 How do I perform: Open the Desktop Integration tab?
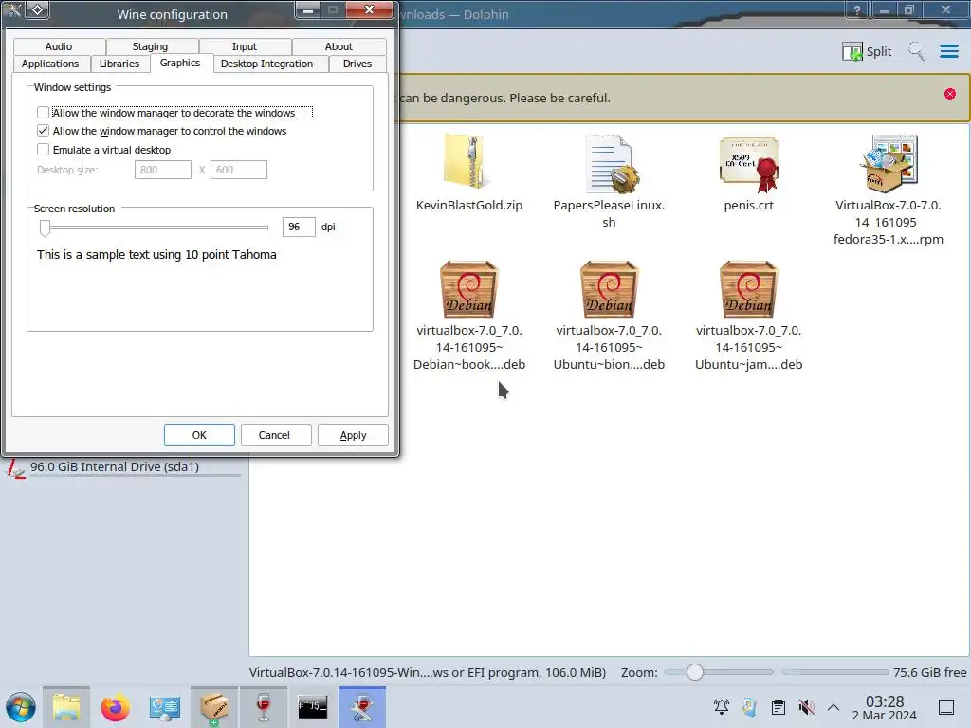point(266,64)
